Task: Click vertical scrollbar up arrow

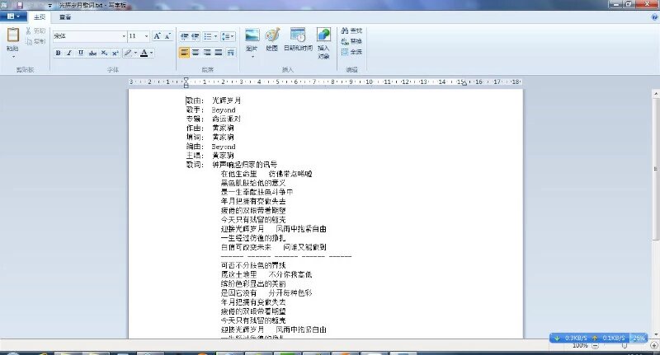Action: 656,93
